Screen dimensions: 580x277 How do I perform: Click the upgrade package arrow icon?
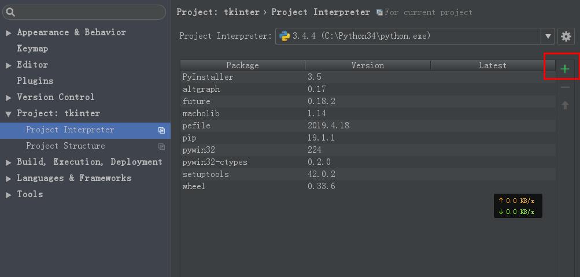click(565, 105)
